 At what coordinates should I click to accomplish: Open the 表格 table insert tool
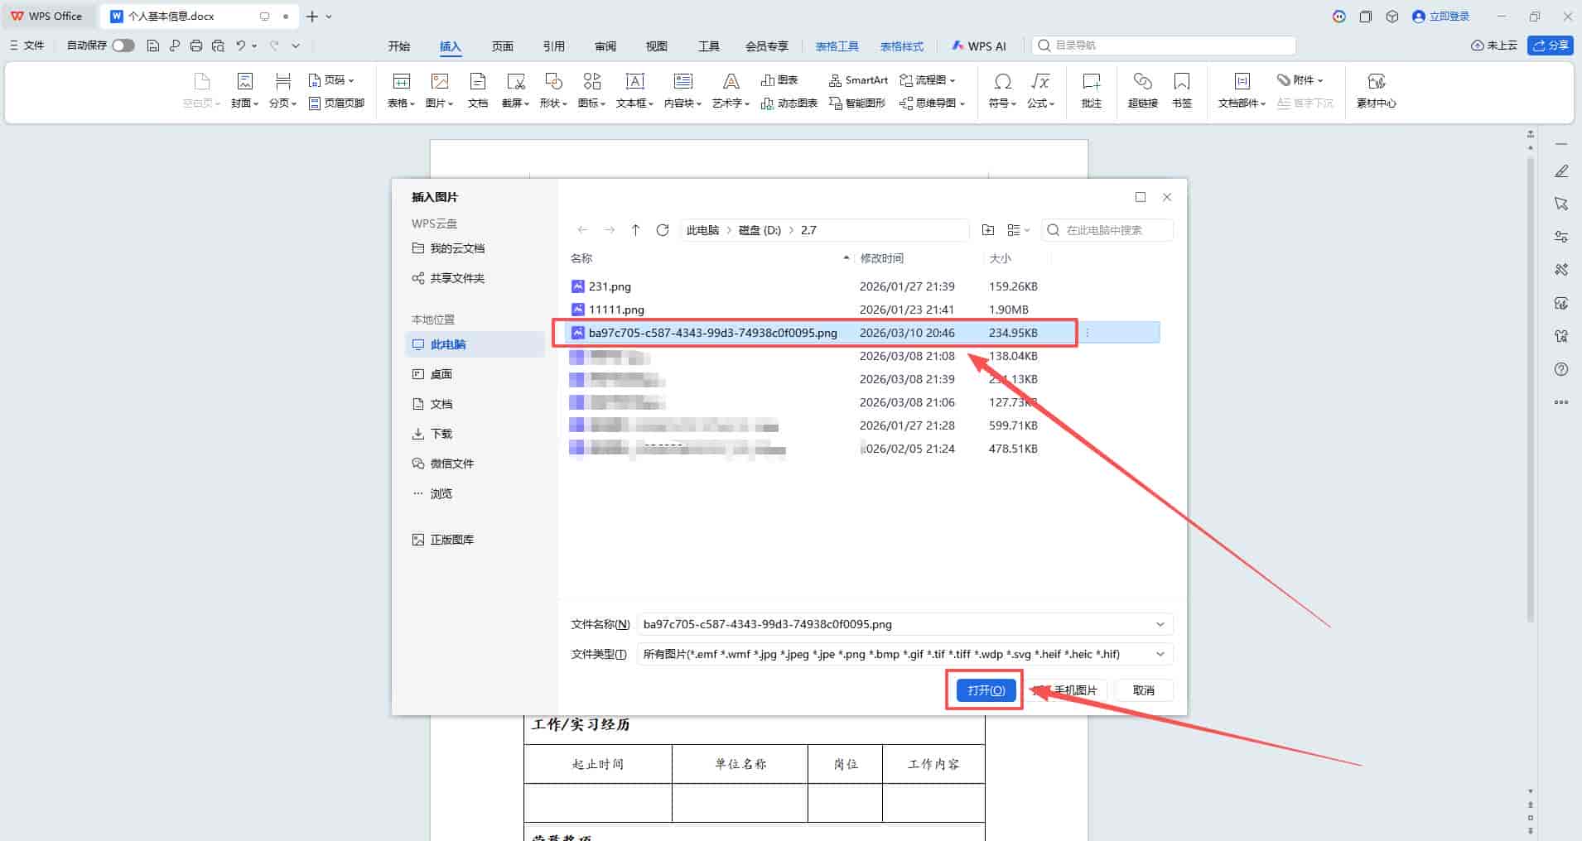[401, 90]
